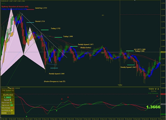Click the "(Bullish Gartley)" note
Screen dimensions: 166x120
click(86, 48)
